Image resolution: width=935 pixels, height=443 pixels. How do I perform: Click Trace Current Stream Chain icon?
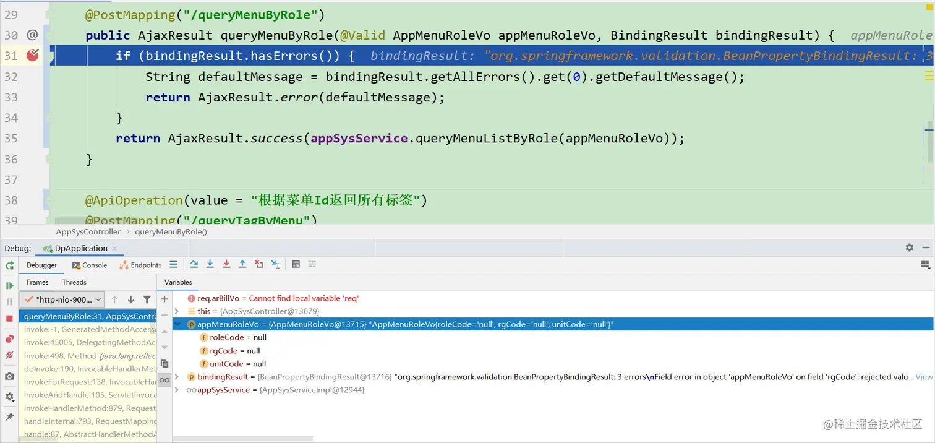tap(312, 264)
